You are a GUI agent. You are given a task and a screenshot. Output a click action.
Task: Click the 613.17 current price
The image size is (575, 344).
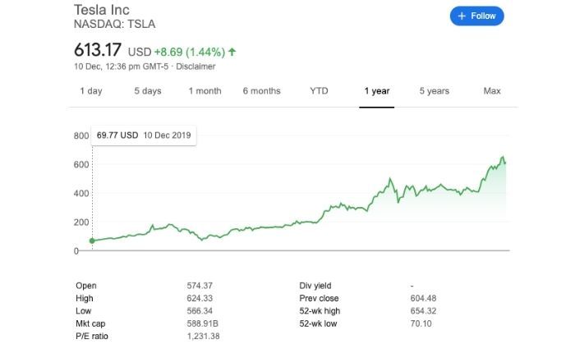(x=99, y=51)
